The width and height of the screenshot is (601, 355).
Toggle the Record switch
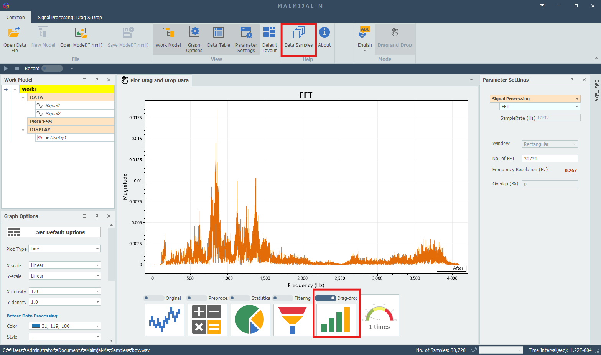pos(52,69)
